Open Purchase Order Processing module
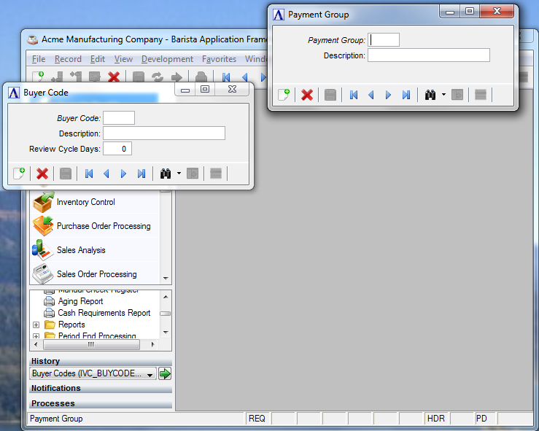Viewport: 539px width, 431px height. tap(94, 226)
